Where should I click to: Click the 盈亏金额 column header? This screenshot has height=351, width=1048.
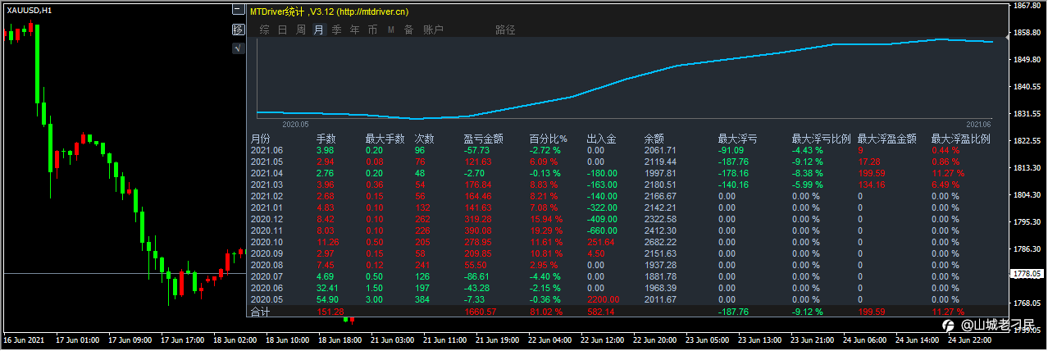tap(483, 139)
